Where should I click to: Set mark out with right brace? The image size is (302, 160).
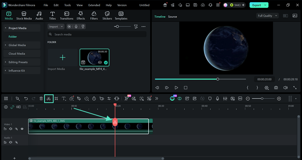point(257,88)
